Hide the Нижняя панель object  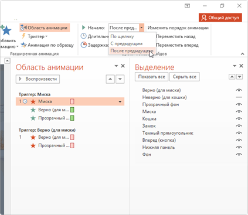tap(239, 147)
